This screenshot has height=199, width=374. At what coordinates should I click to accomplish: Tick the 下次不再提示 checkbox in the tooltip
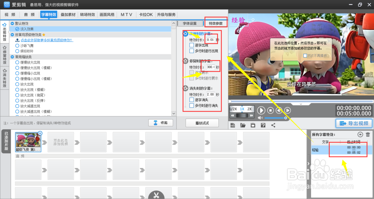305,56
